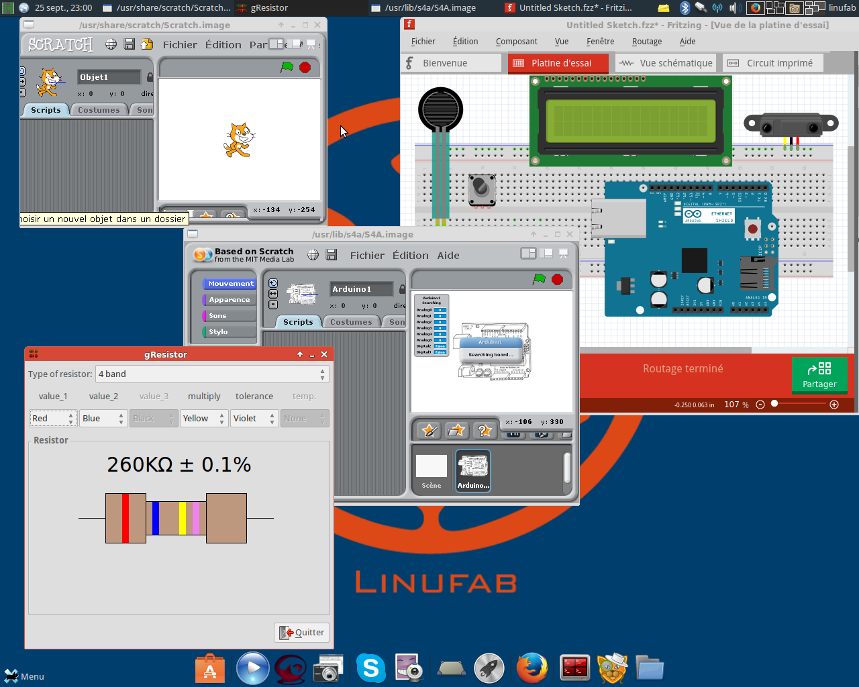Click the Quitter button in gResistor
The image size is (859, 687).
tap(301, 632)
